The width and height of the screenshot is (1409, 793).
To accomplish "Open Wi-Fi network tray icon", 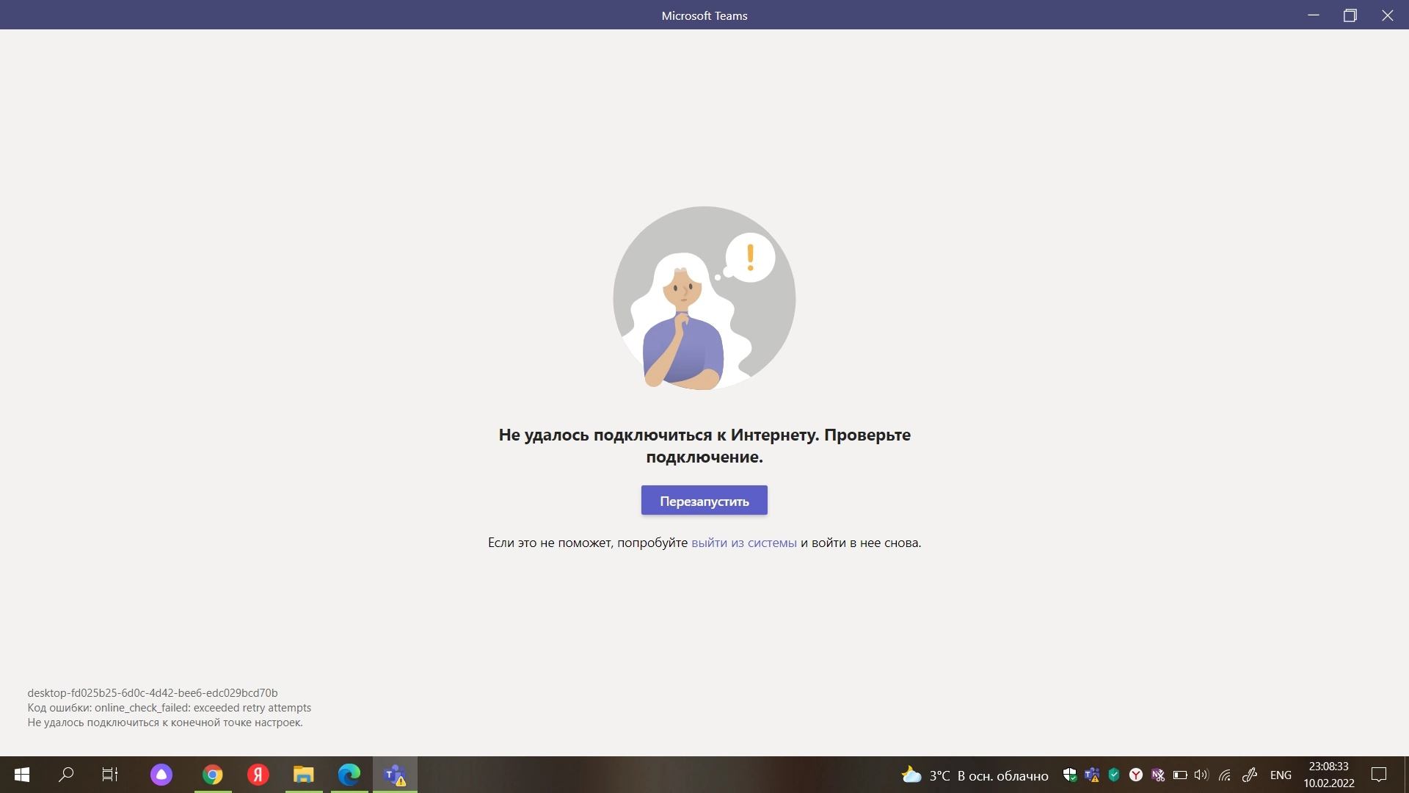I will click(1225, 775).
